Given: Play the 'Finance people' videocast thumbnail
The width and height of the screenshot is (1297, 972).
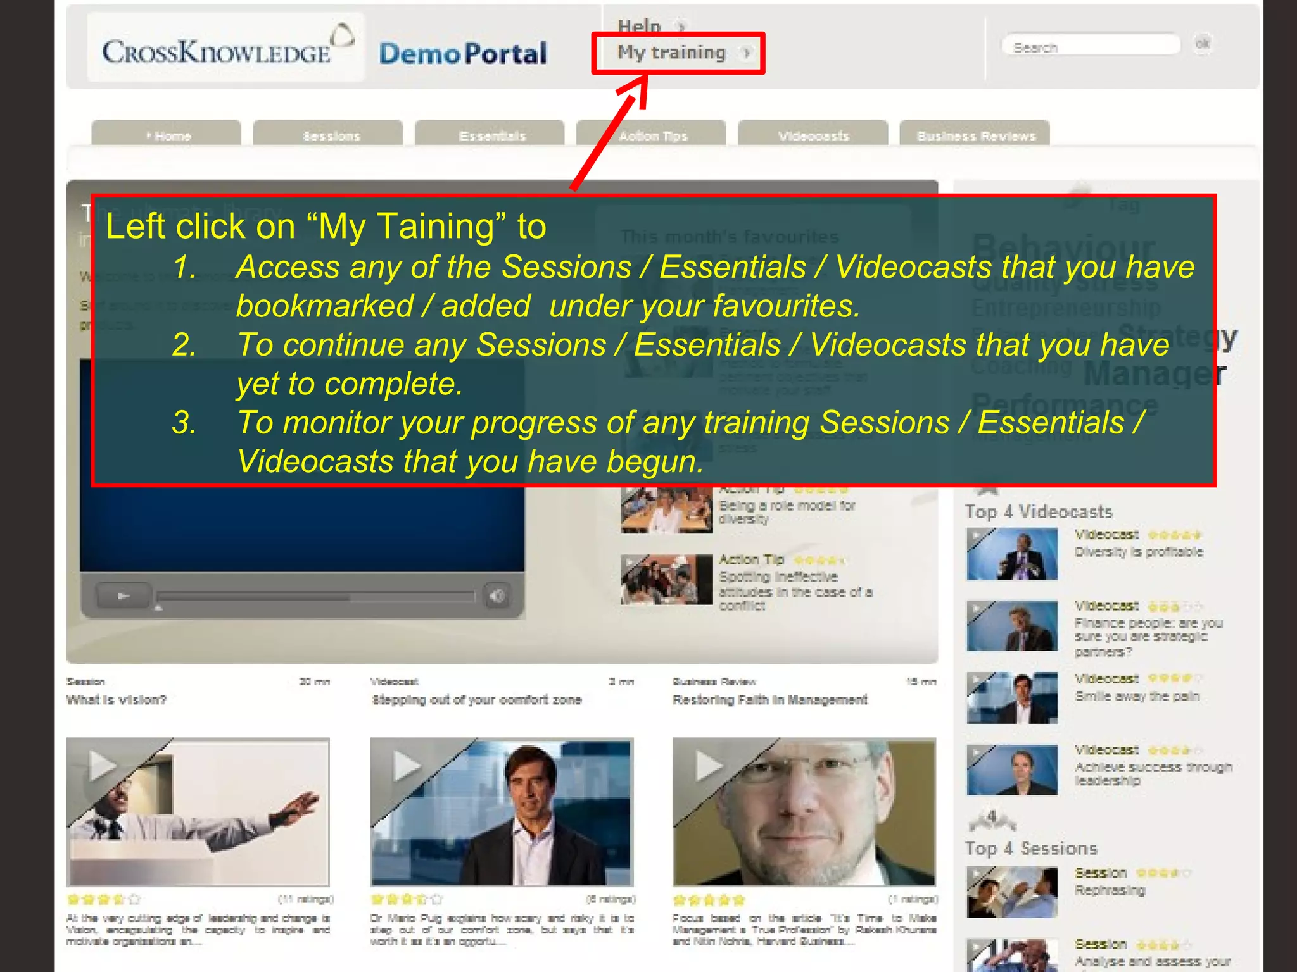Looking at the screenshot, I should point(1011,625).
